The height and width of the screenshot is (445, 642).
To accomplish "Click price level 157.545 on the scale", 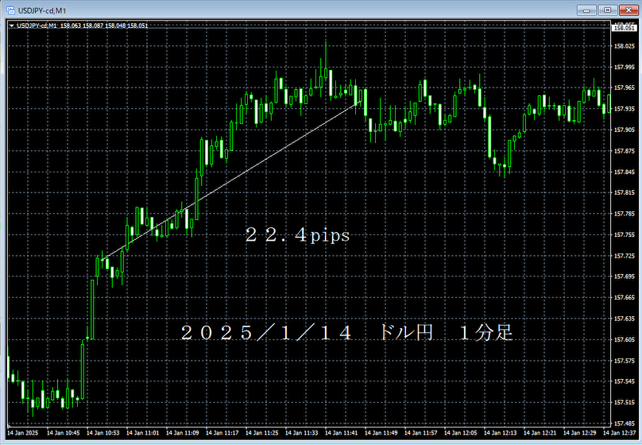I will click(624, 381).
